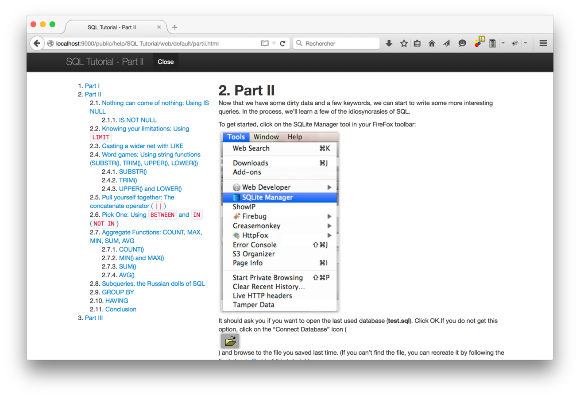This screenshot has width=580, height=398.
Task: Click the SQL Tutorial - Part II header title
Action: coord(105,62)
